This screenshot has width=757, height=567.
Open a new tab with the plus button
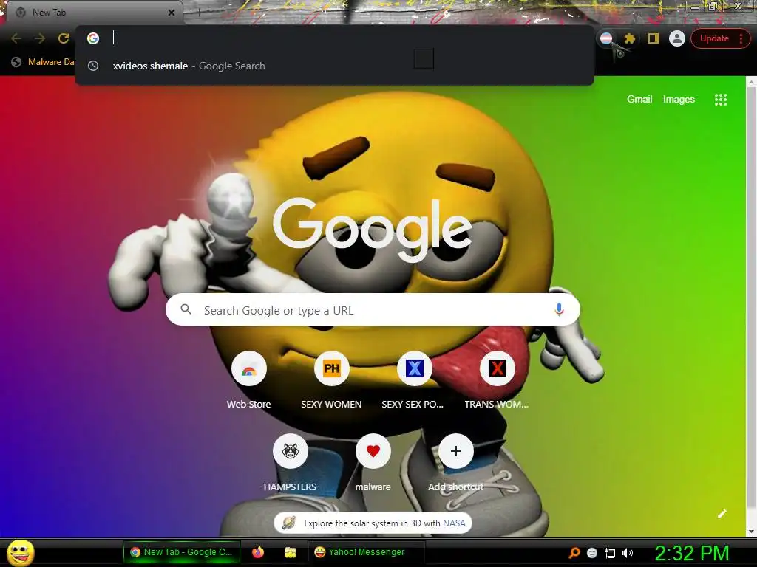click(x=199, y=13)
